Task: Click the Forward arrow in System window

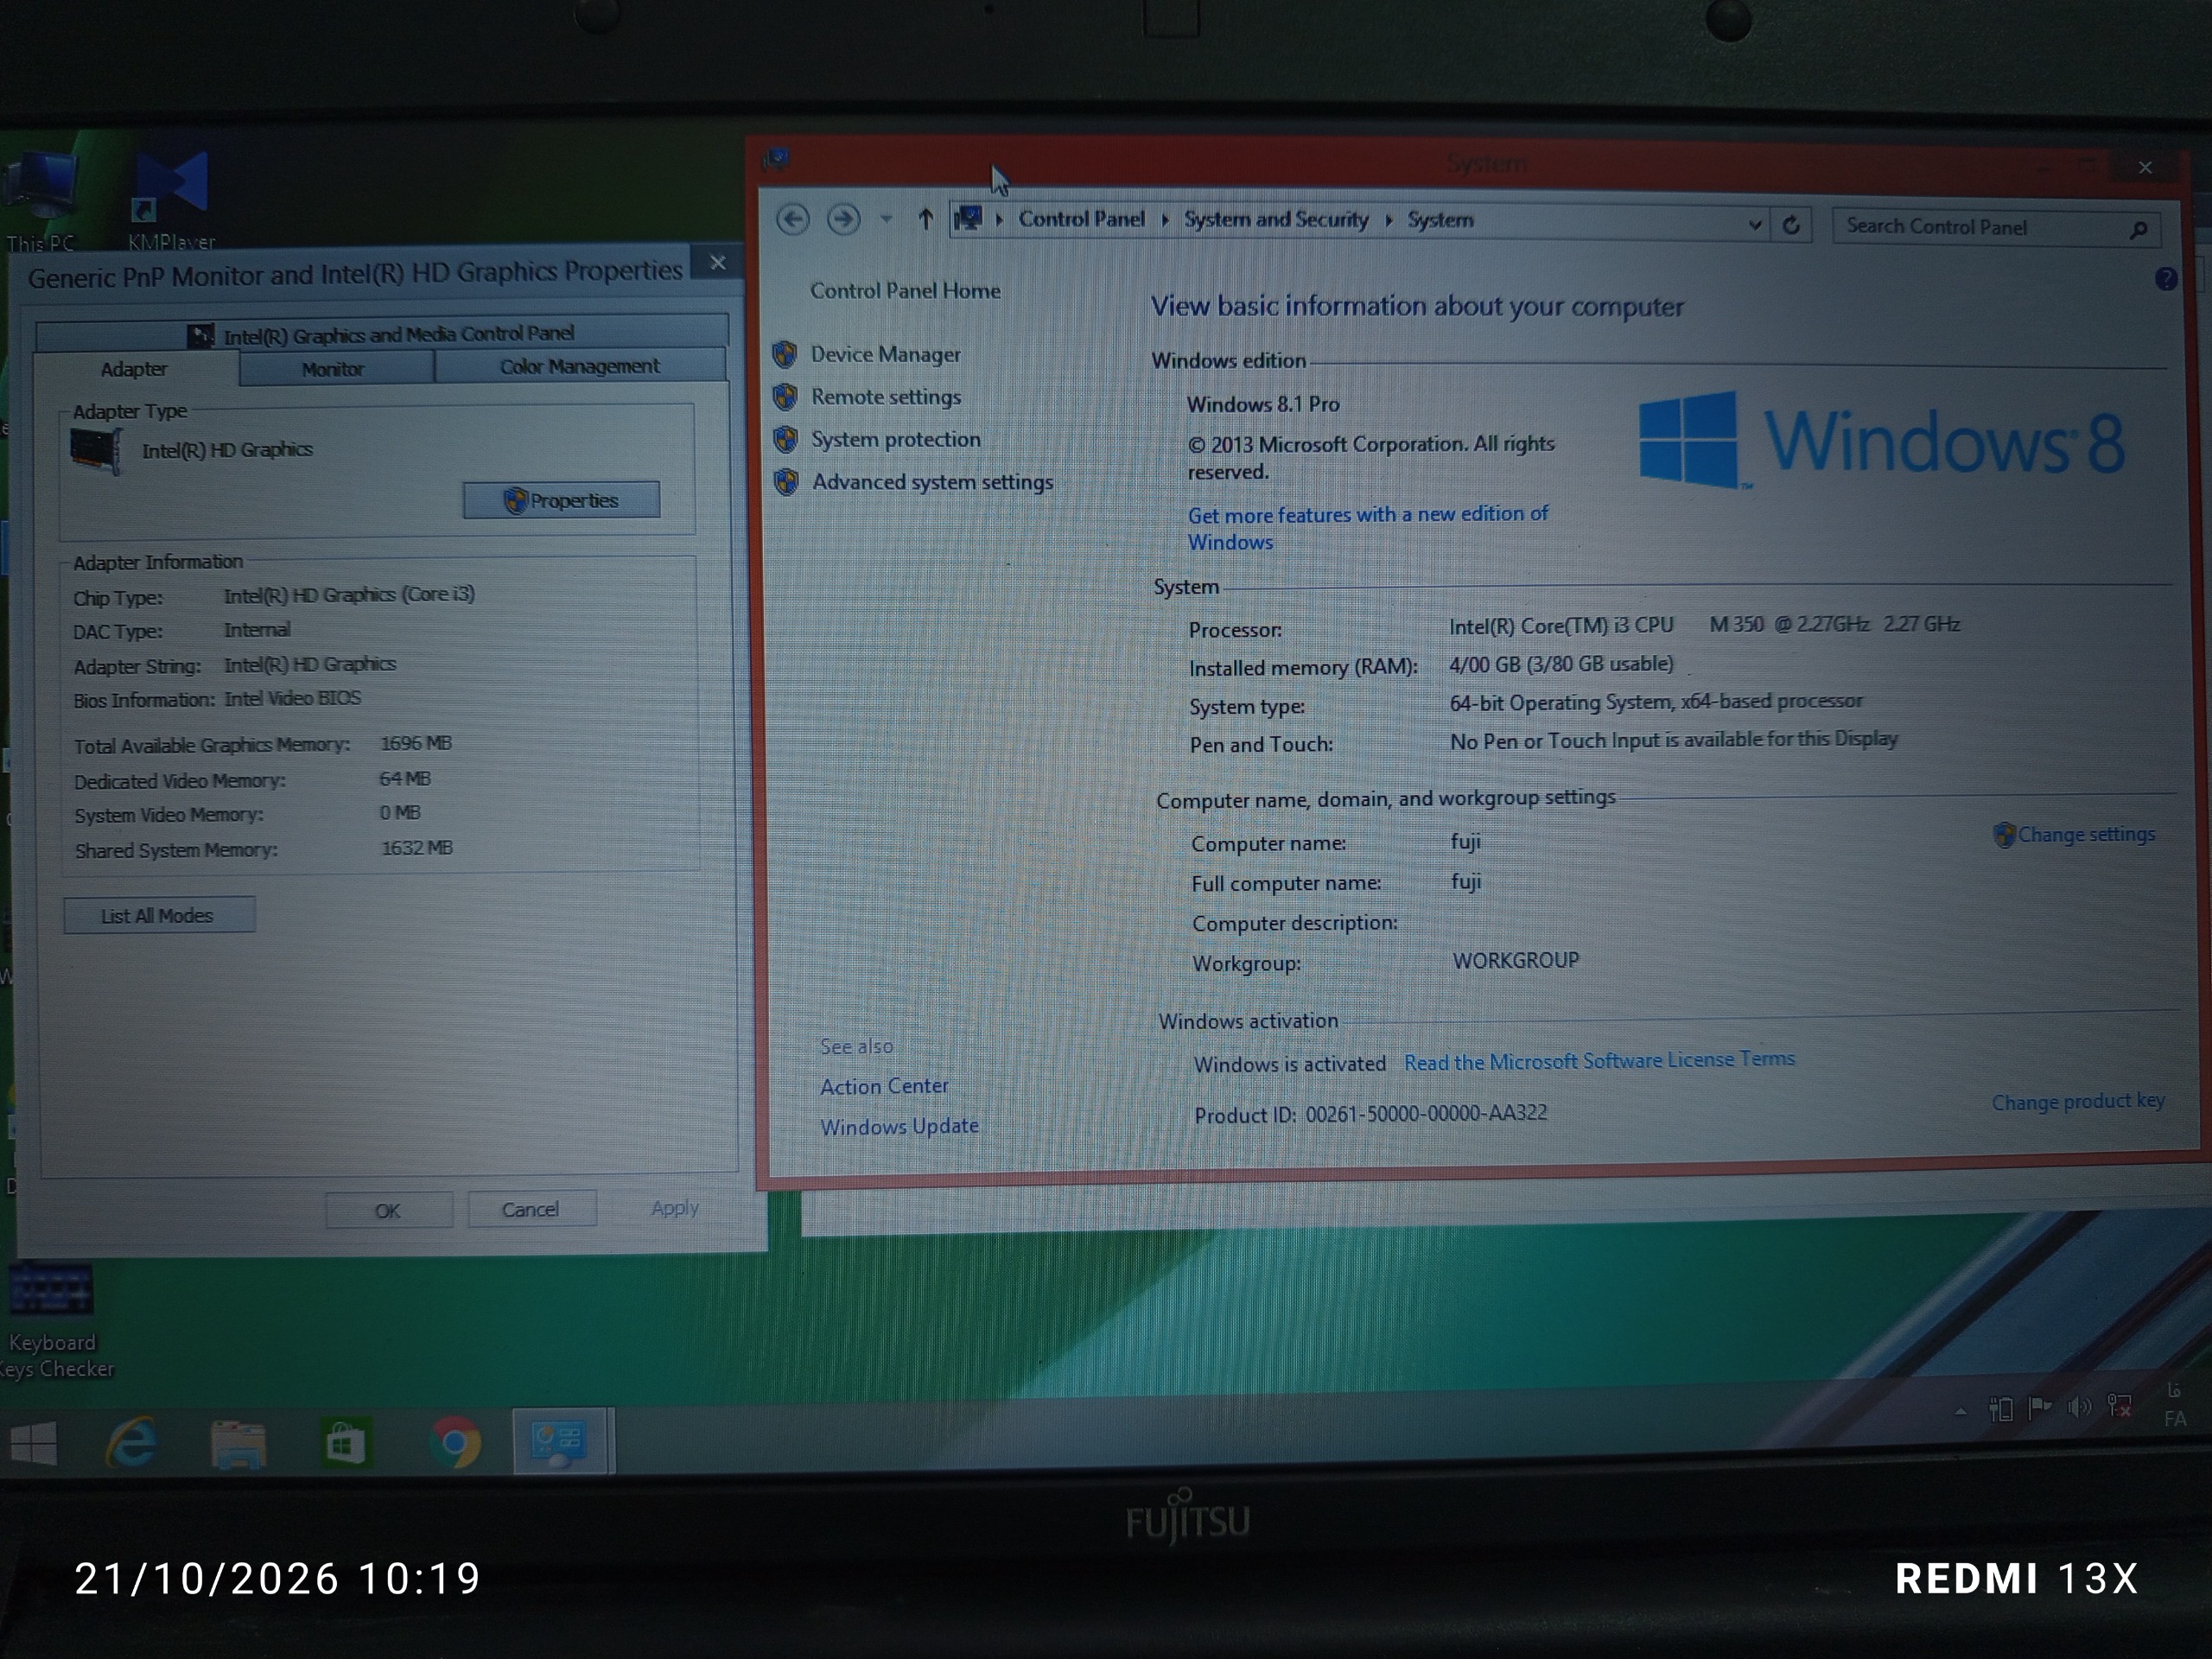Action: coord(844,219)
